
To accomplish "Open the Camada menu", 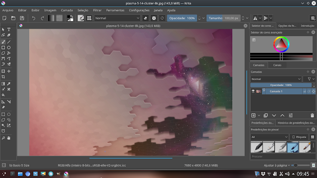I will tap(67, 10).
